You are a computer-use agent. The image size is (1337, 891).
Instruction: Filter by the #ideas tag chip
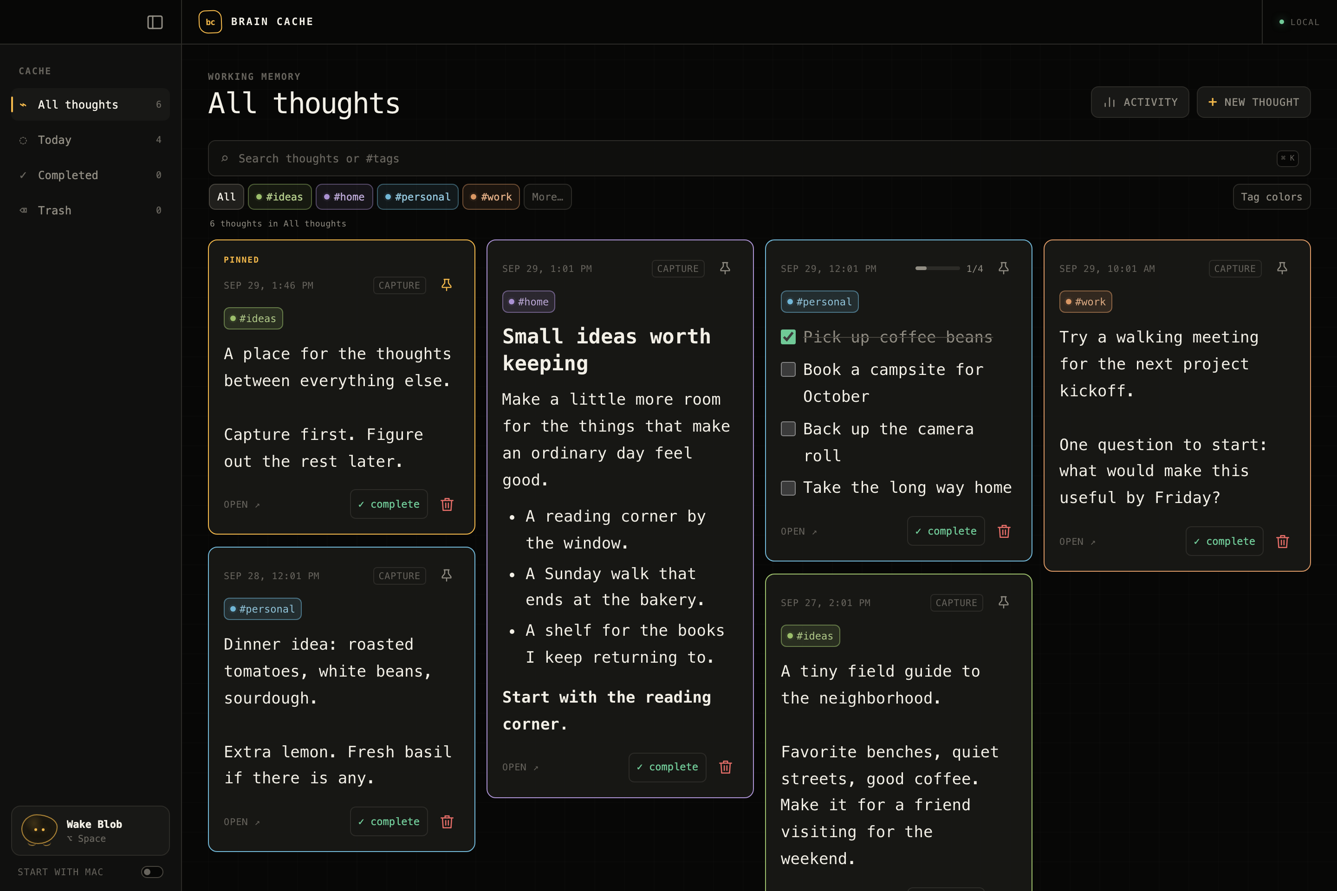(x=279, y=197)
